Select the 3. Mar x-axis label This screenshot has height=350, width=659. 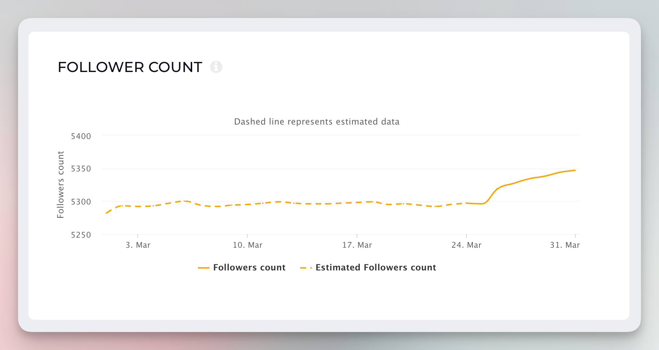pyautogui.click(x=138, y=245)
